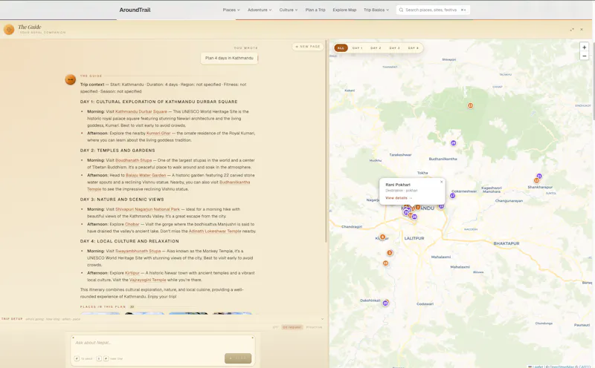Open Explore Map page
Image resolution: width=595 pixels, height=368 pixels.
pyautogui.click(x=344, y=10)
